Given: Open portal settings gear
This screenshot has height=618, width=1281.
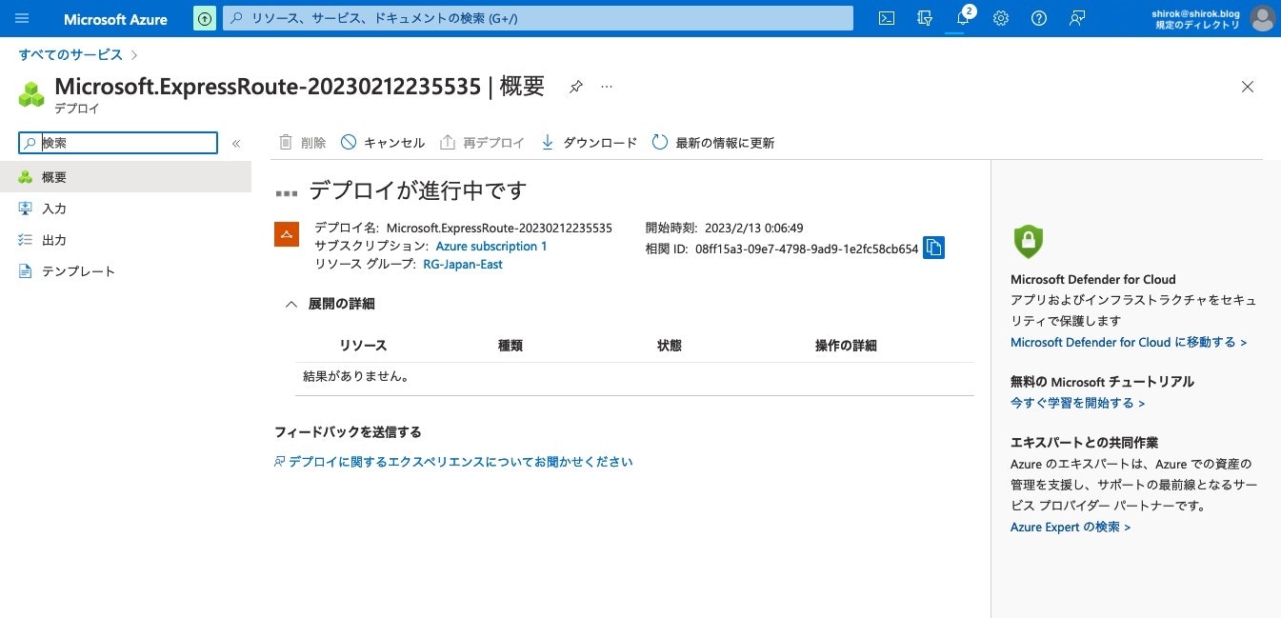Looking at the screenshot, I should point(1001,18).
